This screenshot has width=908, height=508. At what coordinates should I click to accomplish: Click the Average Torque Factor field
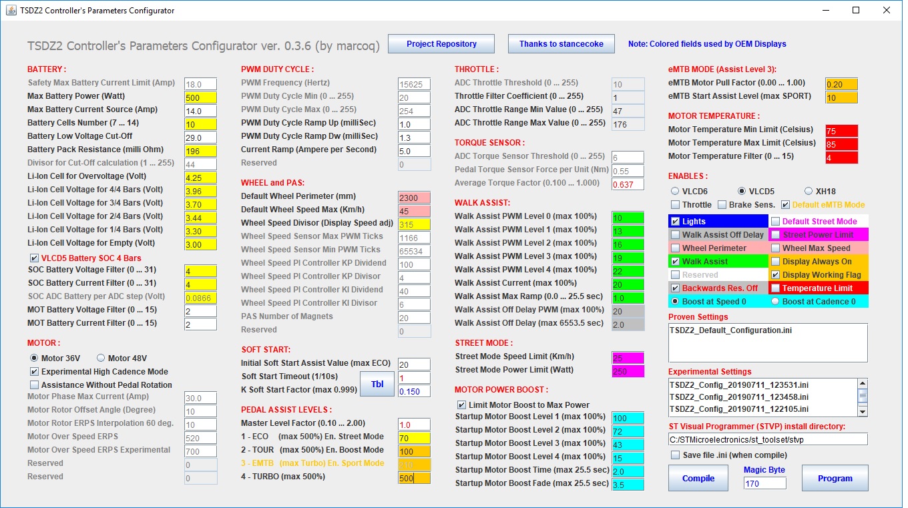(628, 184)
